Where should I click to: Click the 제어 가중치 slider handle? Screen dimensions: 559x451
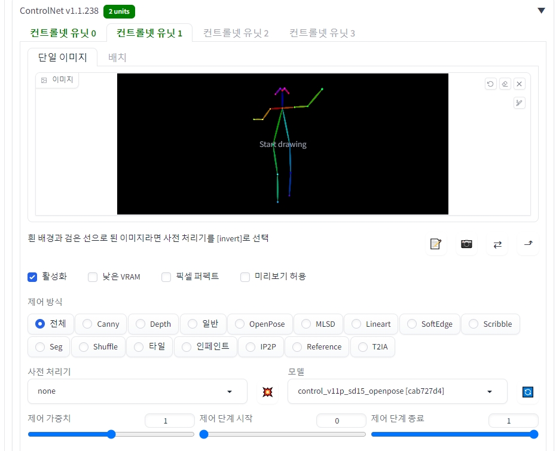pyautogui.click(x=111, y=434)
